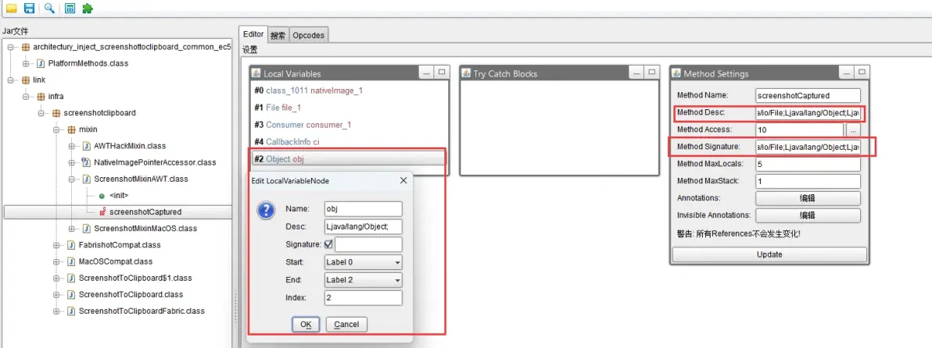Expand the MacOSCompat.class node
This screenshot has width=932, height=348.
(x=56, y=261)
